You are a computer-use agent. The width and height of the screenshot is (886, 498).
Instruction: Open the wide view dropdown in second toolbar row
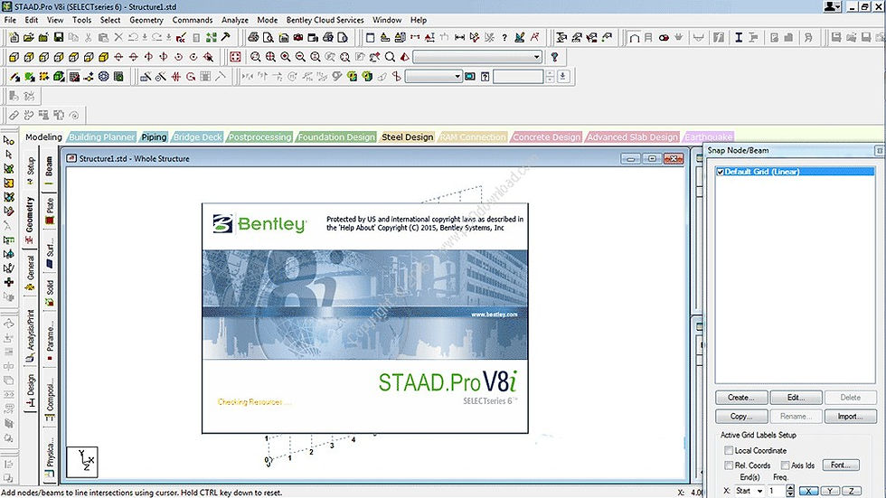pos(477,57)
